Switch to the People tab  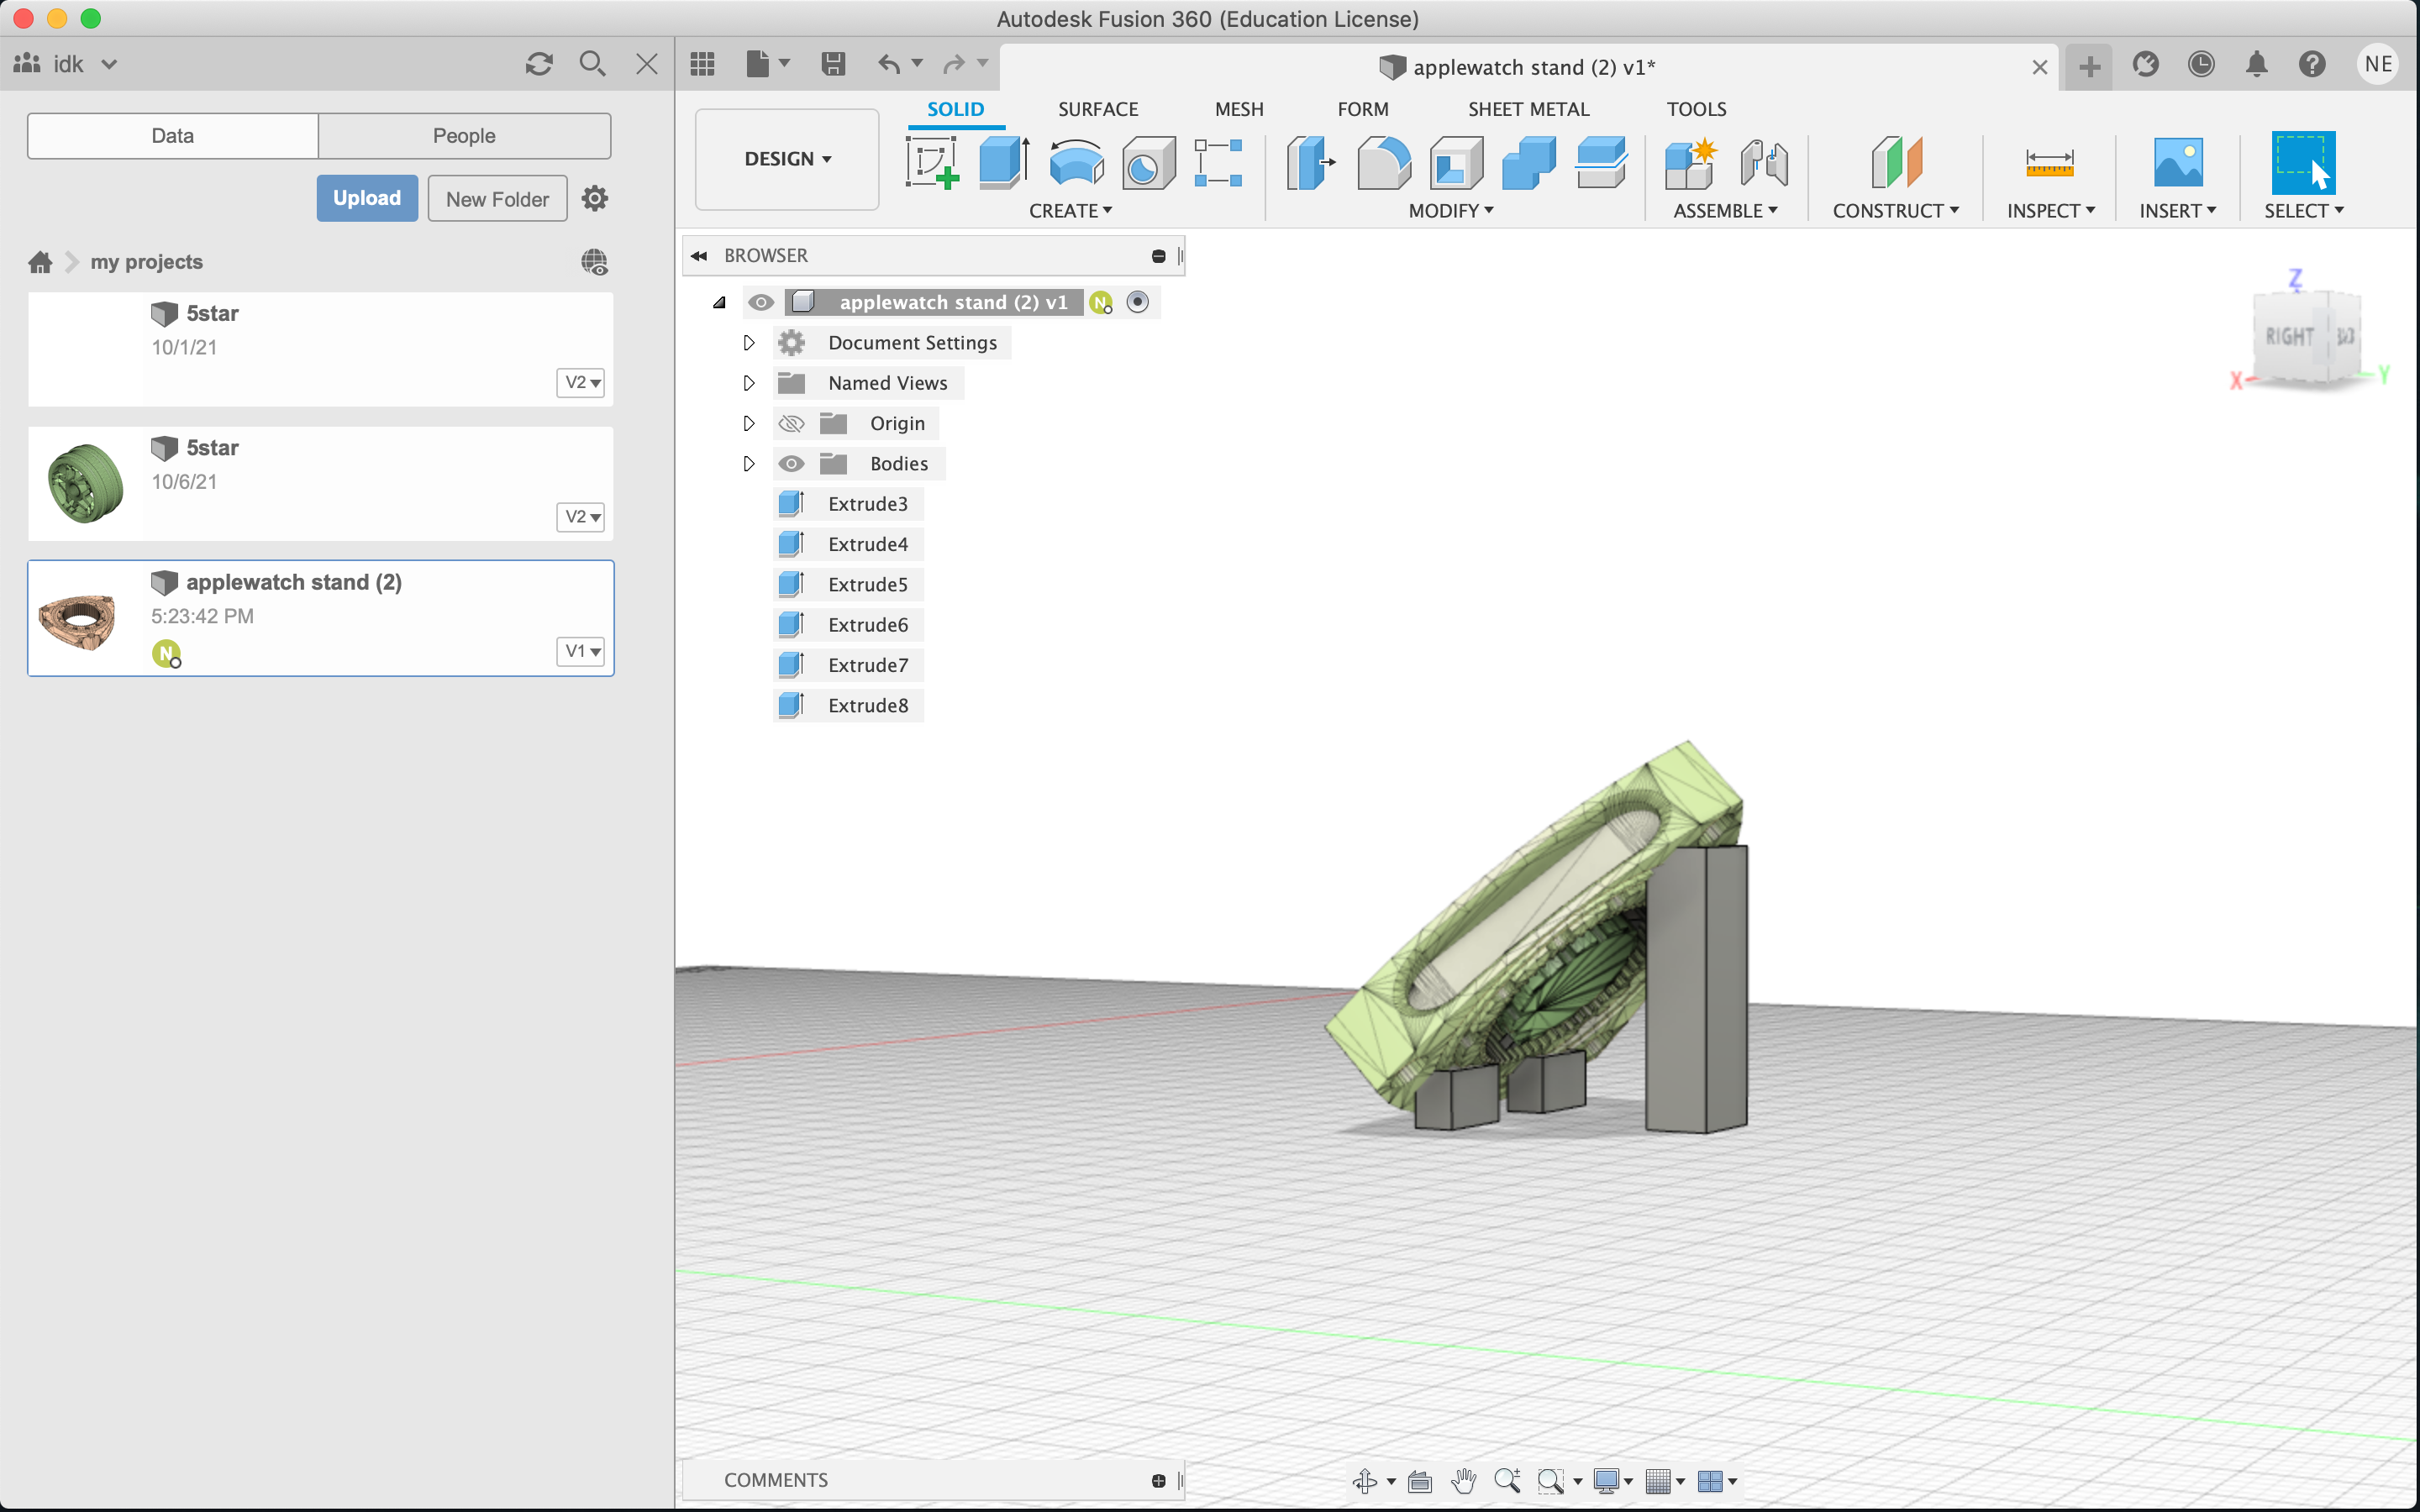pos(464,136)
